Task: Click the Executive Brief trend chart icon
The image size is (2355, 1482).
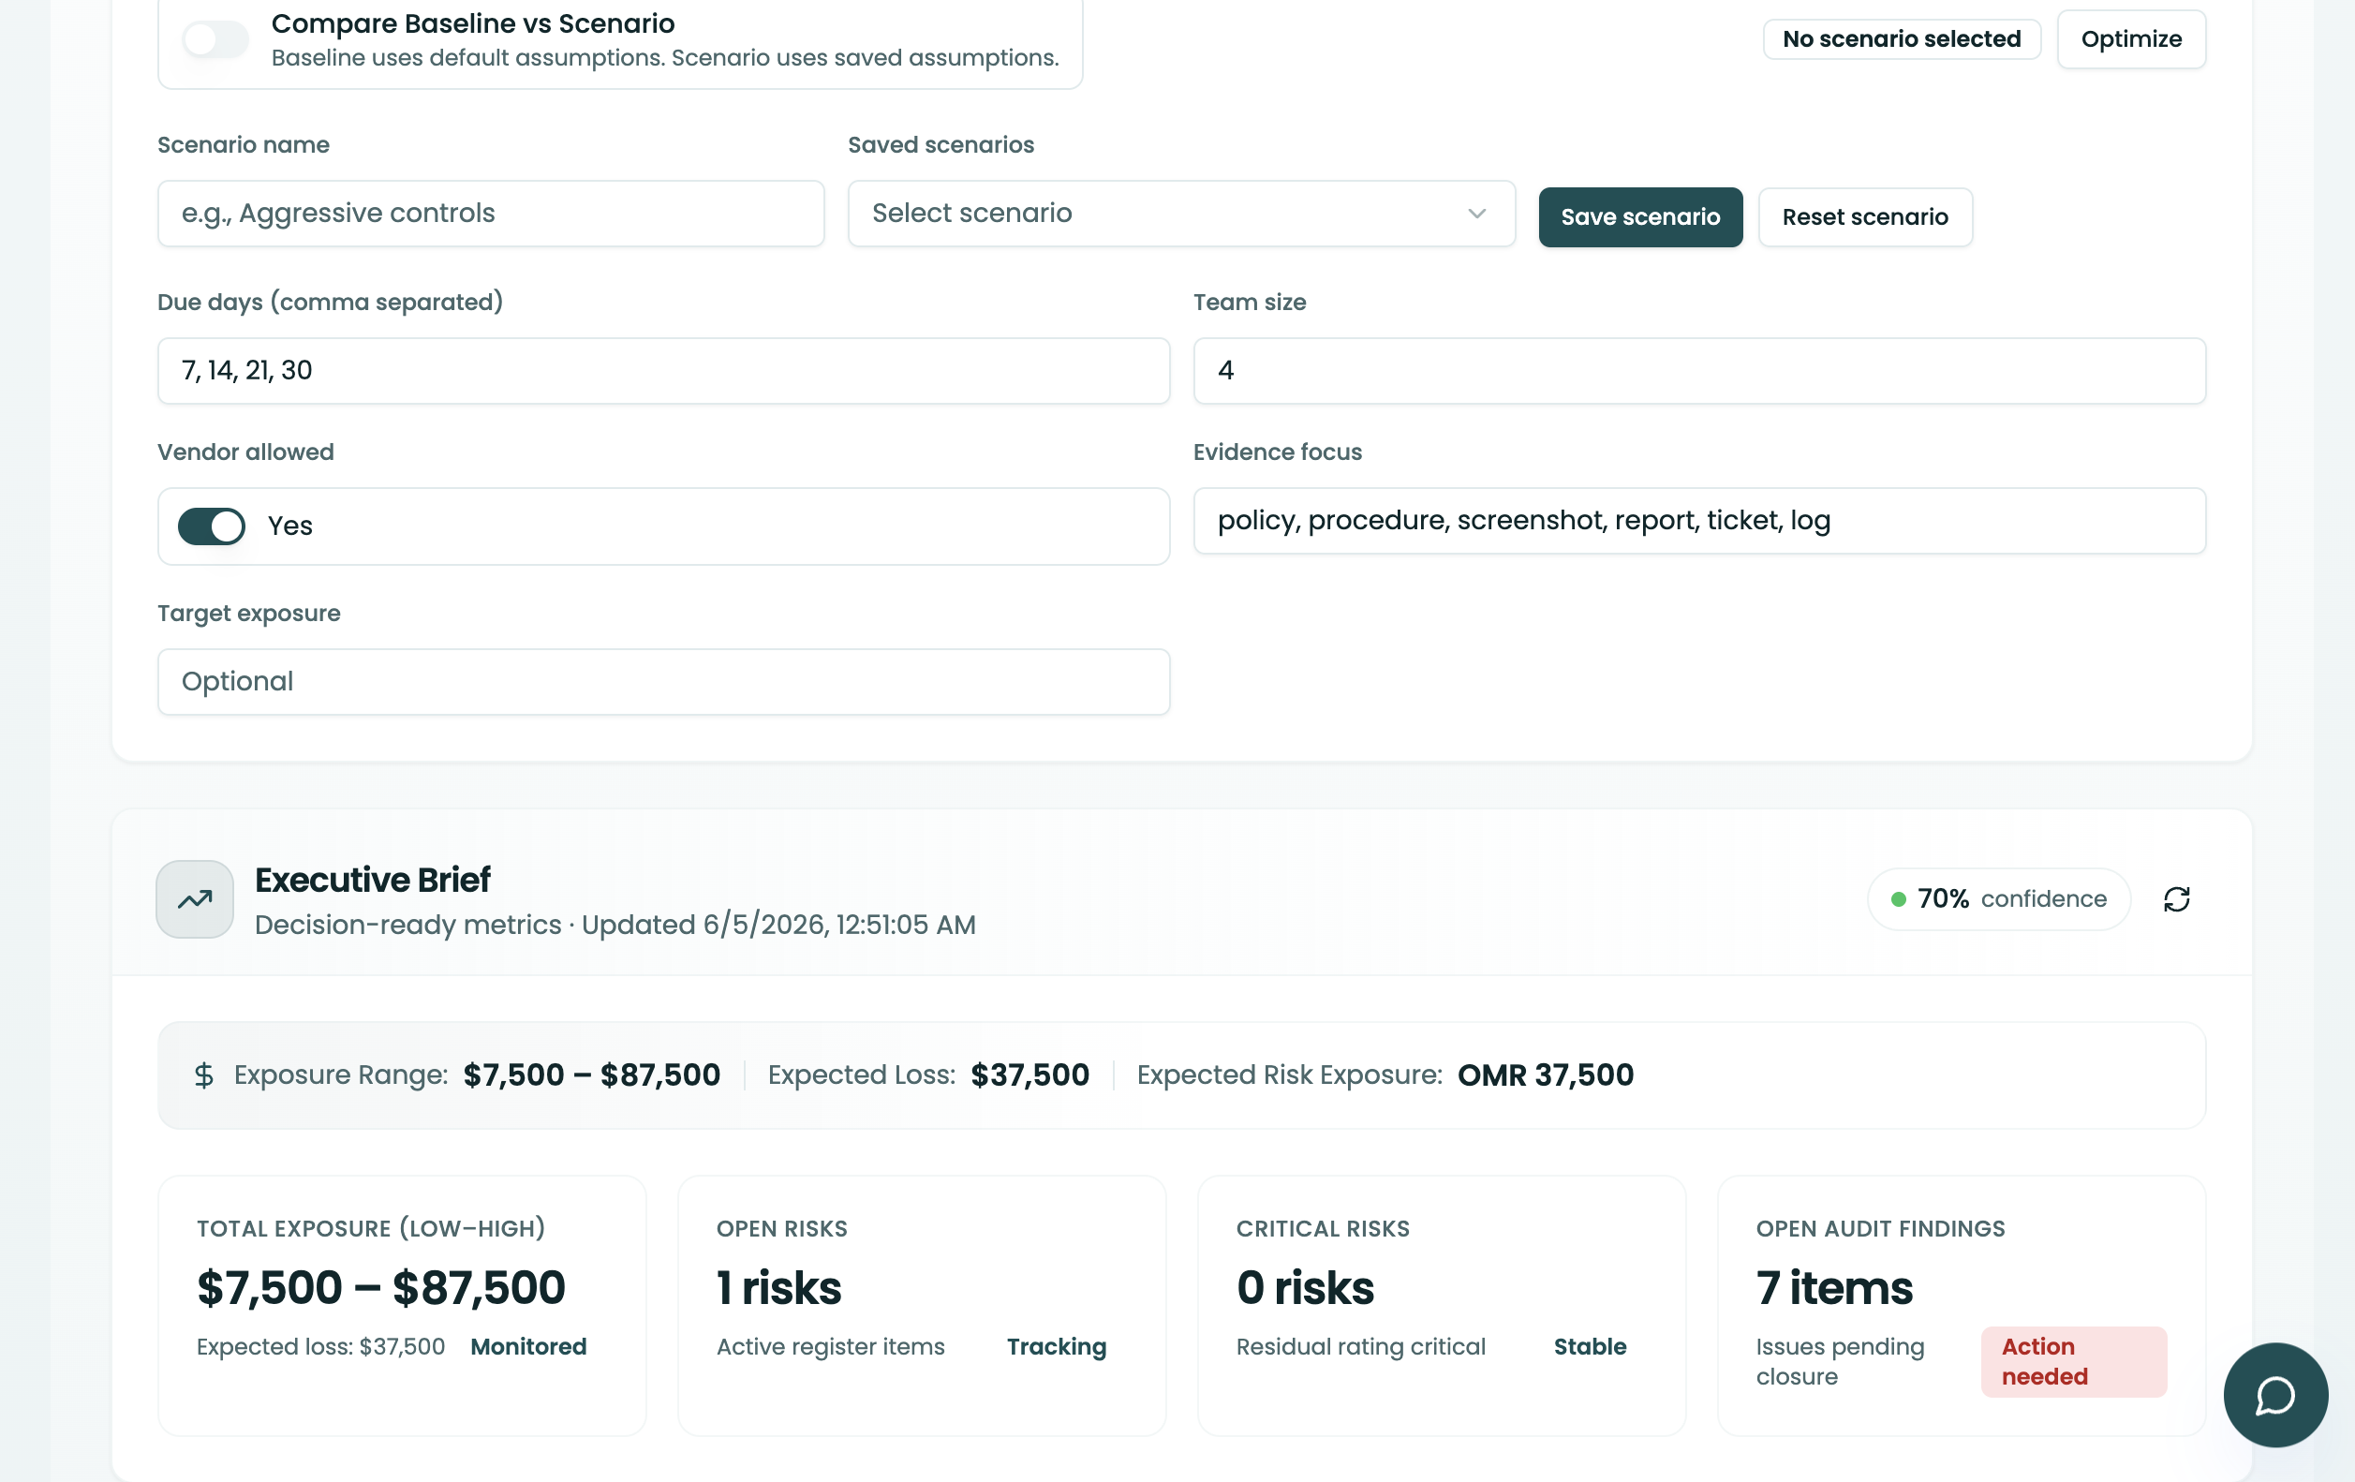Action: tap(195, 899)
